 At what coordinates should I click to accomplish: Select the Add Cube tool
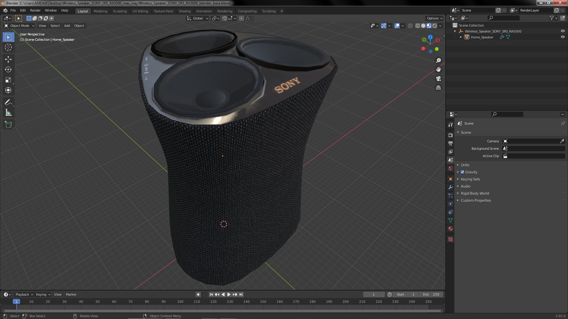pos(8,125)
